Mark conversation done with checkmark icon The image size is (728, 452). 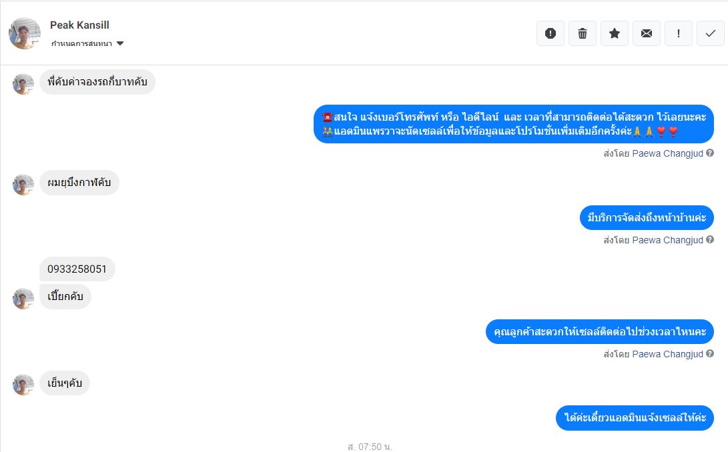(x=711, y=33)
